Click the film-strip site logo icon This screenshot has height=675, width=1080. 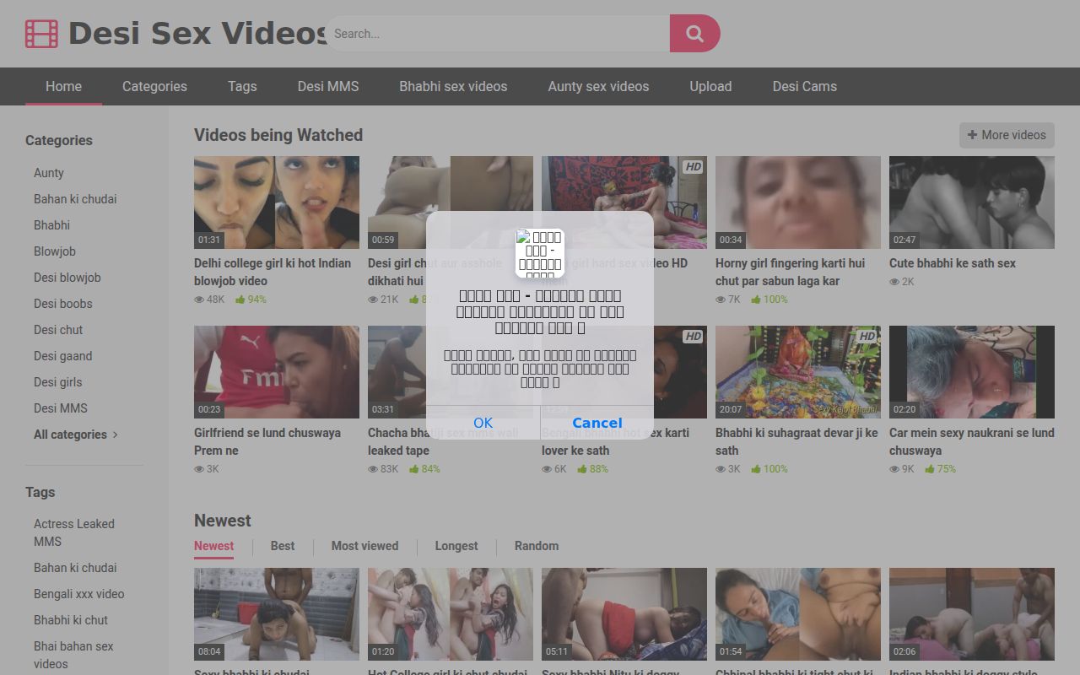[41, 34]
